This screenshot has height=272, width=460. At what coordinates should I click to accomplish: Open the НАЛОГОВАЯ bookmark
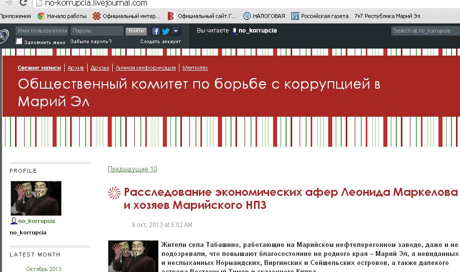(264, 16)
